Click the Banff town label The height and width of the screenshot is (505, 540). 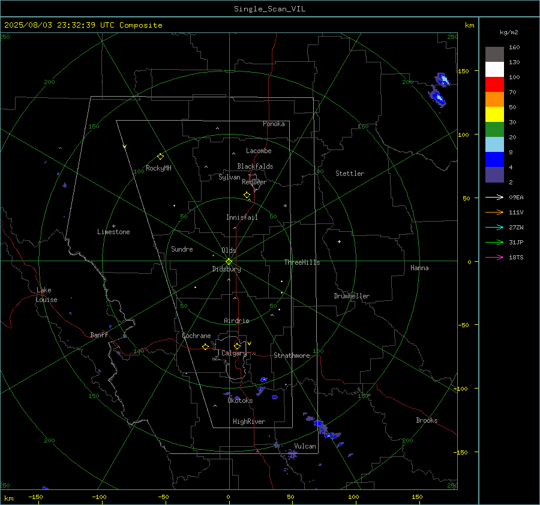99,334
